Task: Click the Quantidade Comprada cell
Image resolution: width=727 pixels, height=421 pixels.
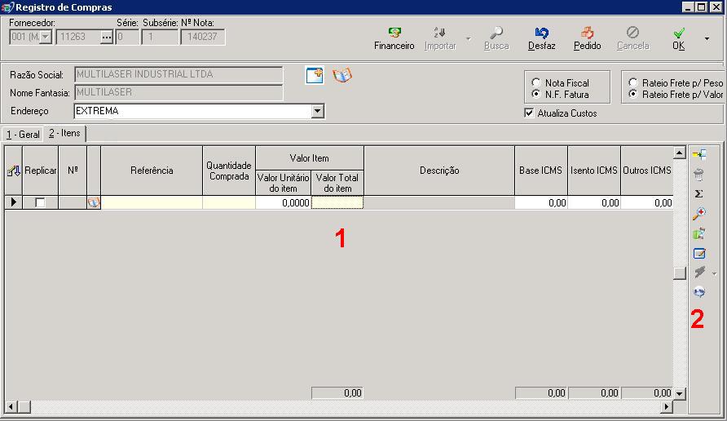Action: pos(229,202)
